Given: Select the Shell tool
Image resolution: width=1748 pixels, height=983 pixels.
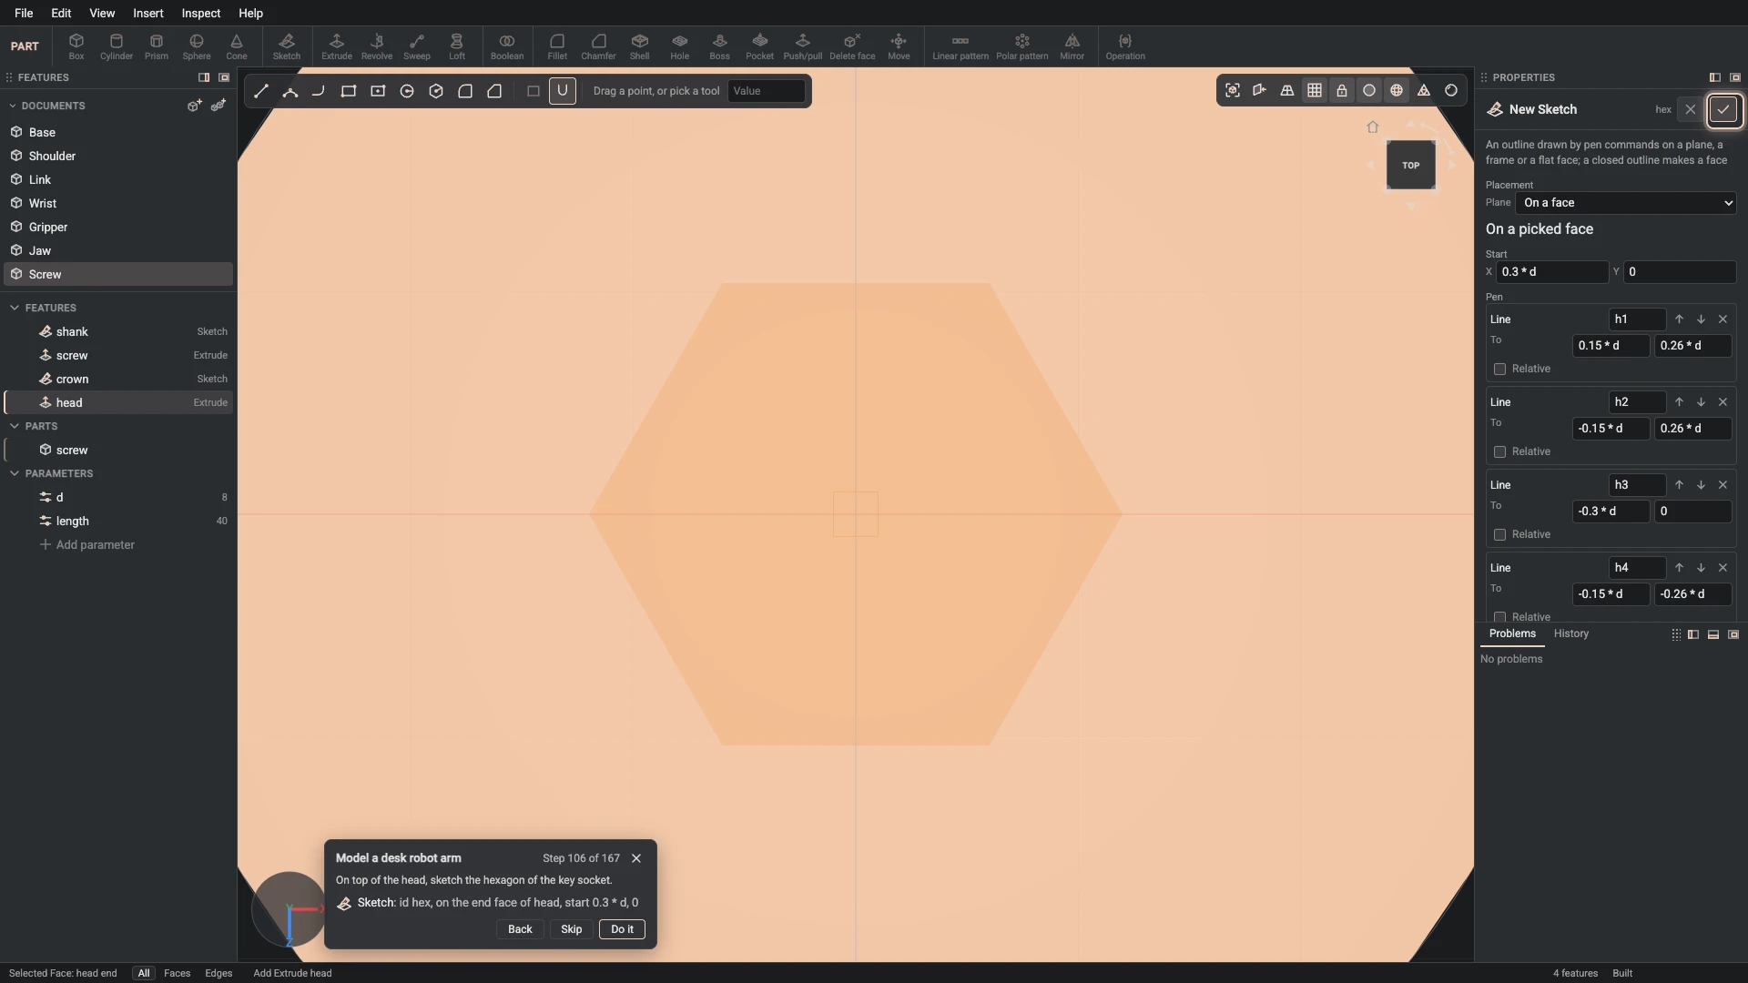Looking at the screenshot, I should 640,46.
